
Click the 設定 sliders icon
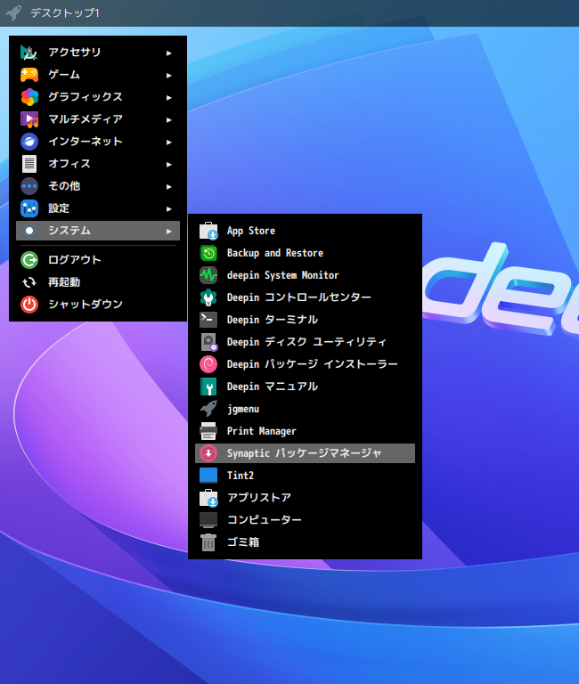coord(29,208)
